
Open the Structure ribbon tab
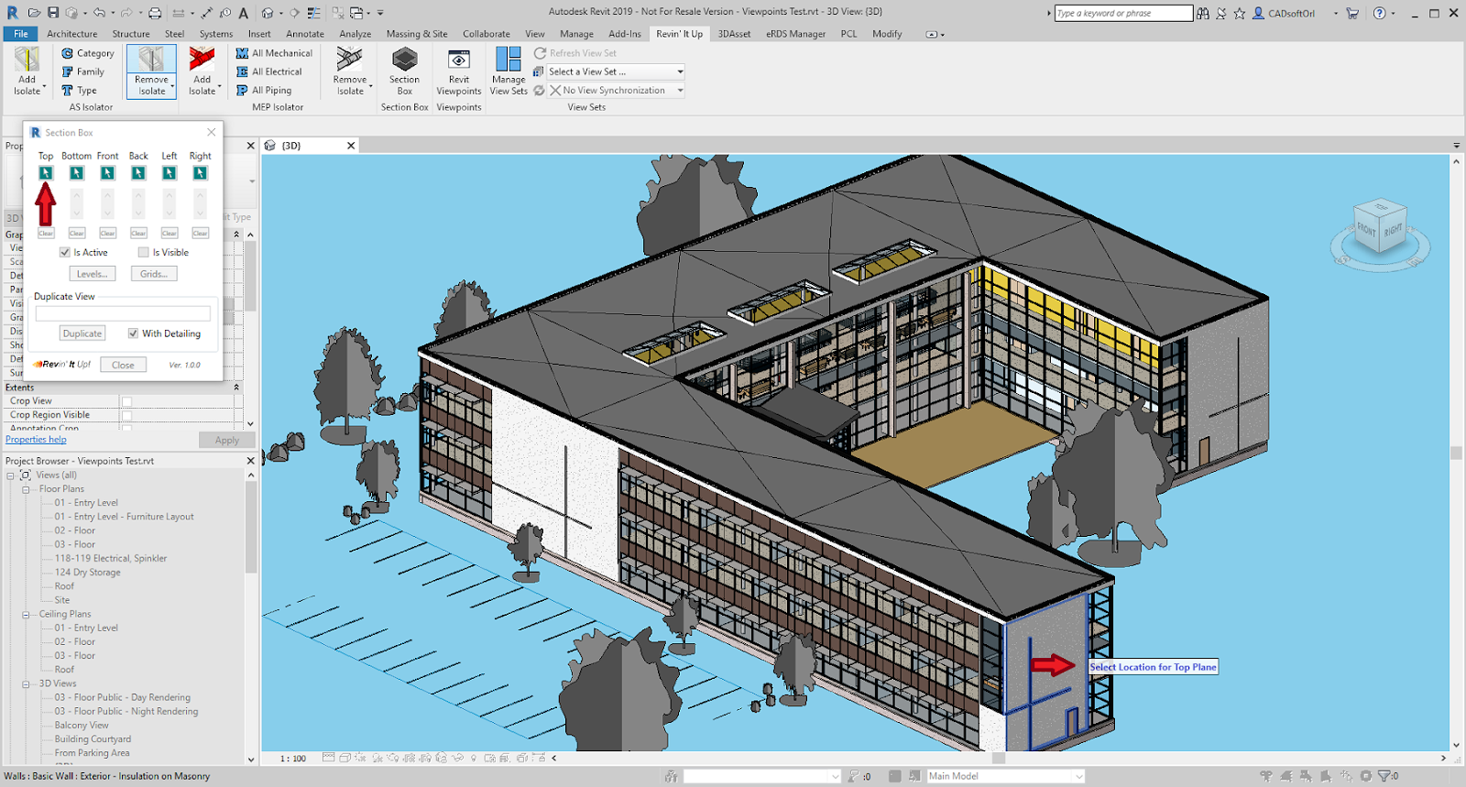tap(131, 34)
